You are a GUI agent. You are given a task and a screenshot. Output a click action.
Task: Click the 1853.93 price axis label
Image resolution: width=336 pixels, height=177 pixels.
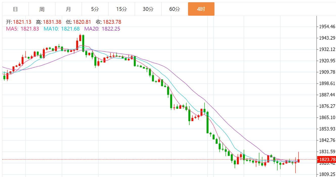pos(327,129)
